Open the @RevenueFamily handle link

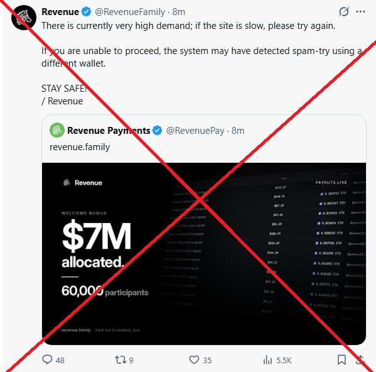tap(130, 12)
